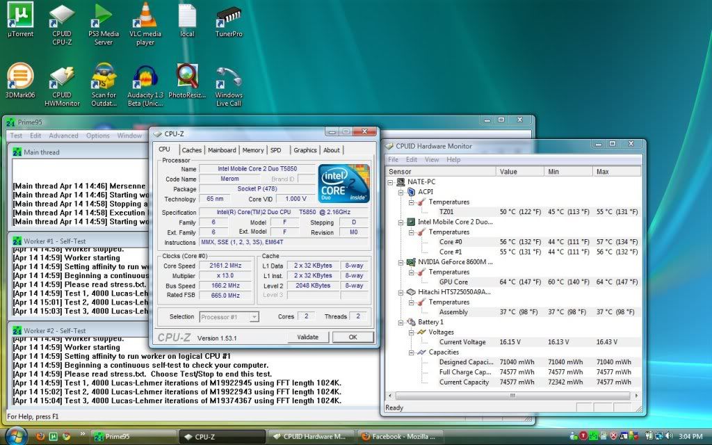Launch Chrome from the quick launch bar
712x445 pixels.
pyautogui.click(x=66, y=437)
